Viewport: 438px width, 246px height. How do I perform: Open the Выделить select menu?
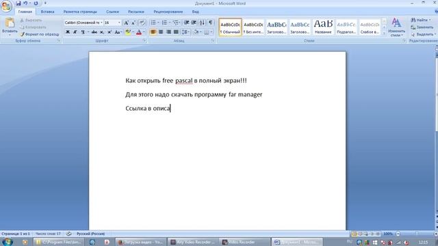(x=423, y=34)
